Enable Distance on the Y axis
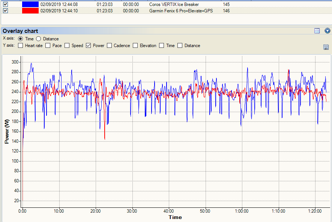The image size is (332, 222). click(x=180, y=46)
